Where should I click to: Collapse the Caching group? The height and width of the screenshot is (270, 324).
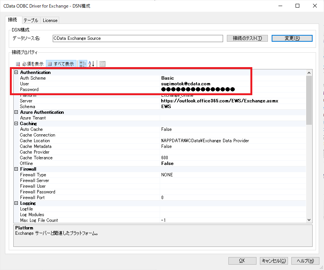16,124
